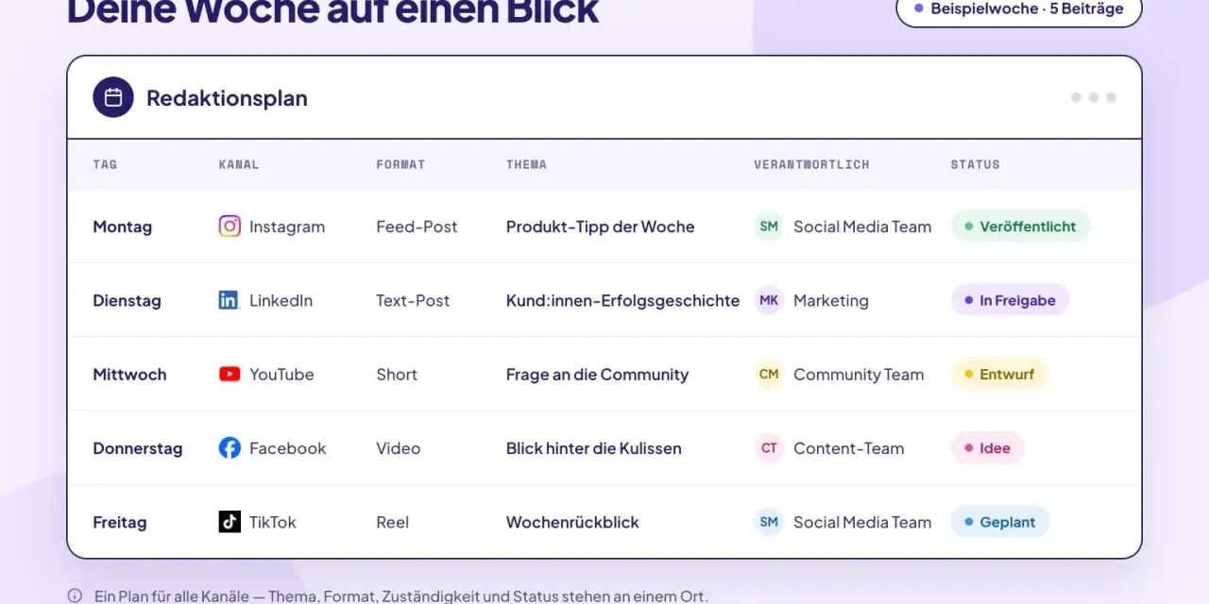Select the Donnerstag day cell

tap(137, 447)
